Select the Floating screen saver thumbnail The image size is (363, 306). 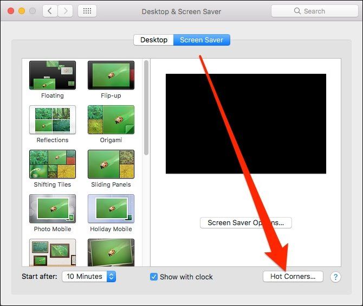[53, 75]
